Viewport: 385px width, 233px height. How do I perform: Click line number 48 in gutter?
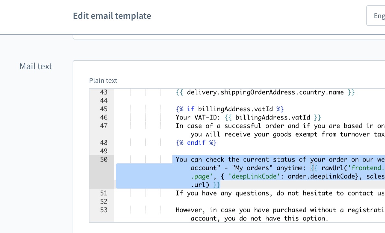click(x=104, y=143)
